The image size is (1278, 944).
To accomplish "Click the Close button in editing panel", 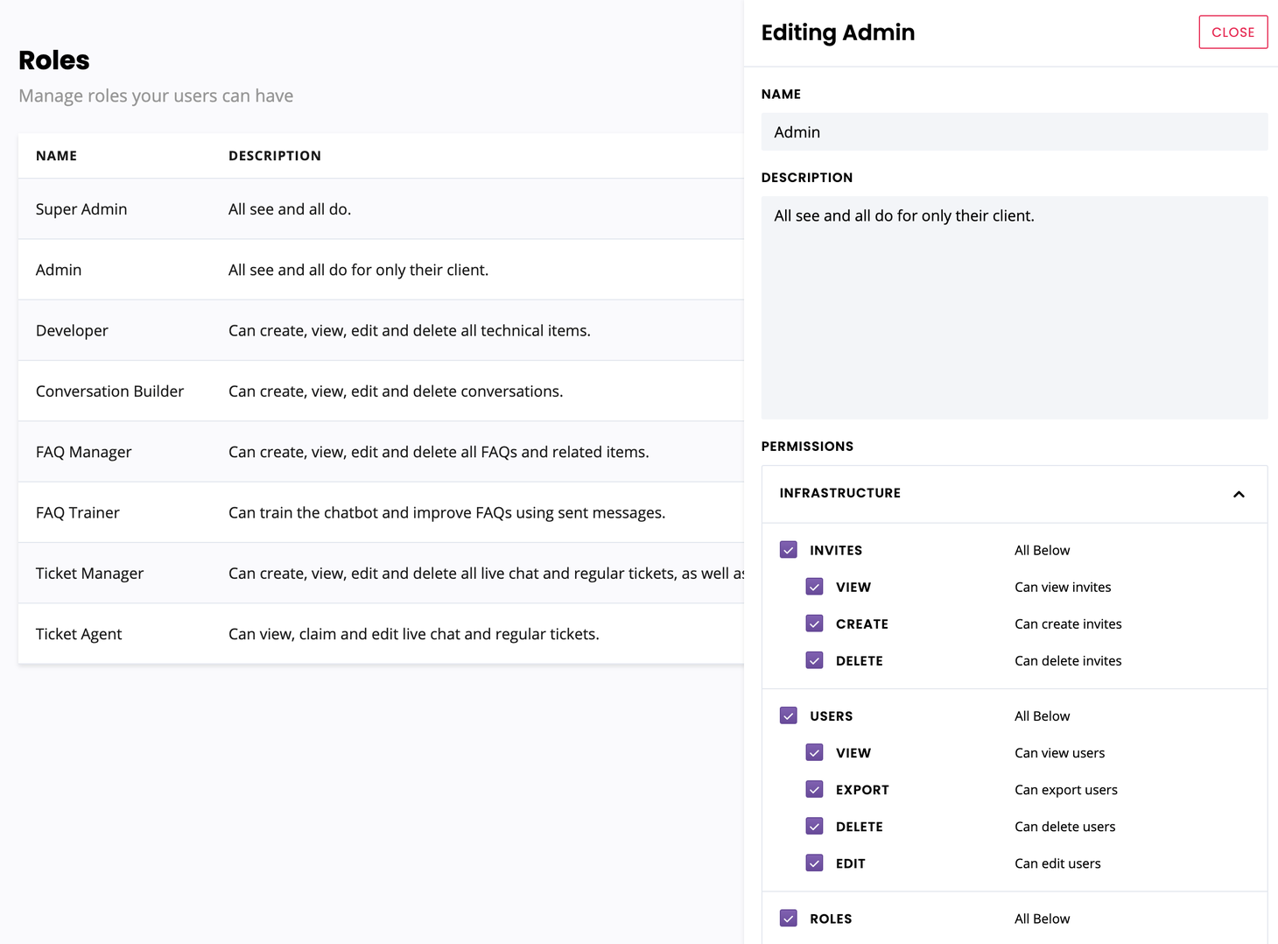I will coord(1232,32).
